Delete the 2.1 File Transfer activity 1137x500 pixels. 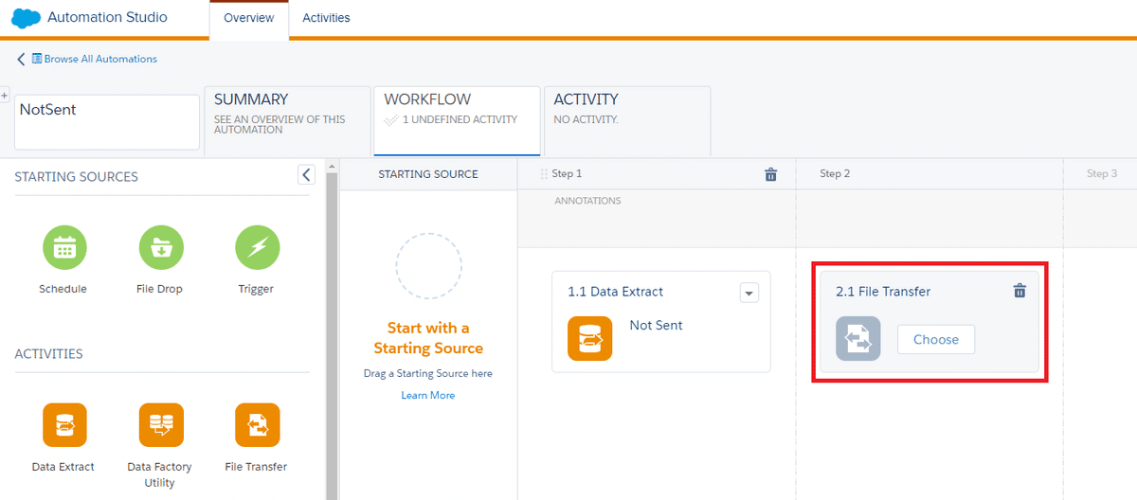coord(1020,292)
